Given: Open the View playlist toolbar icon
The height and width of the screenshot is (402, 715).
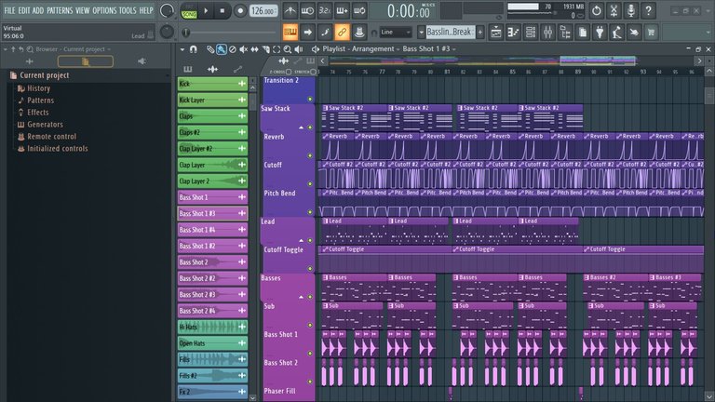Looking at the screenshot, I should tap(496, 33).
